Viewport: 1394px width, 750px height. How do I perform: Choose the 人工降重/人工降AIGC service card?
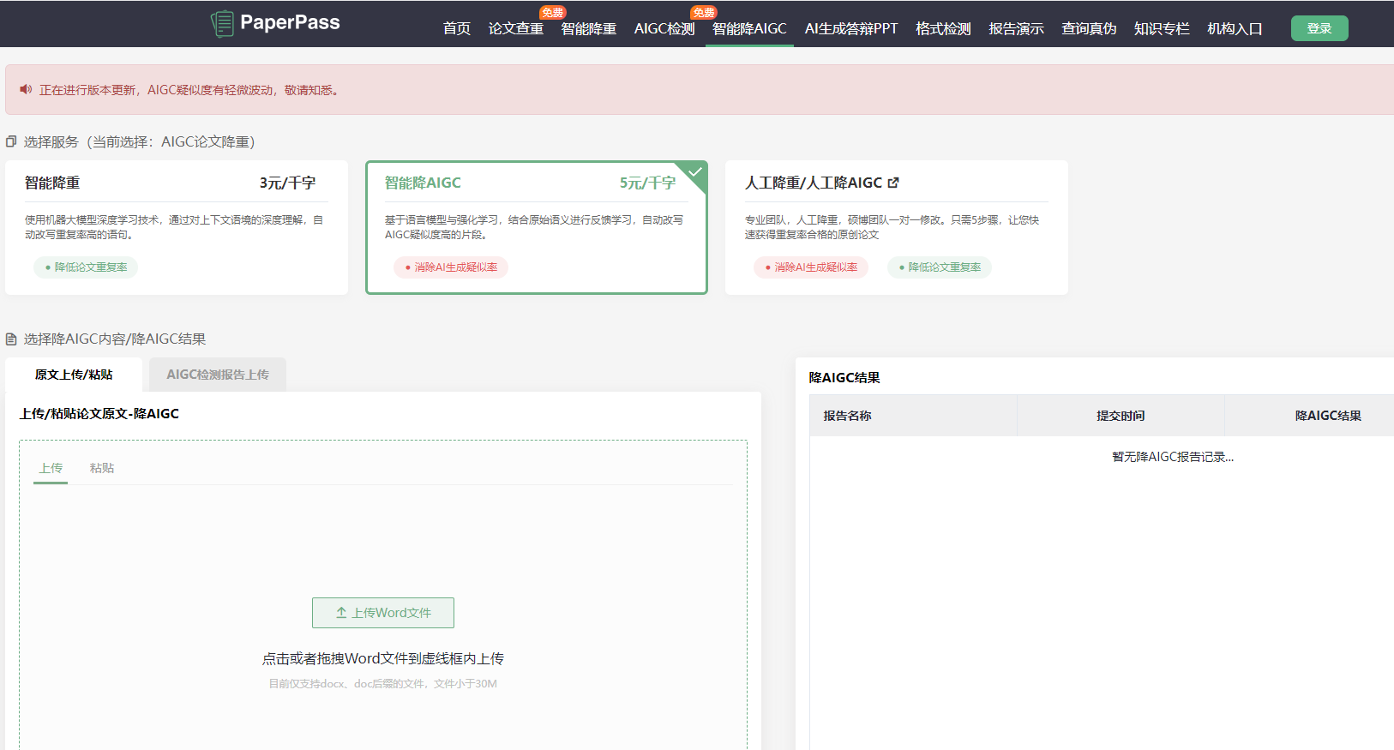point(896,227)
